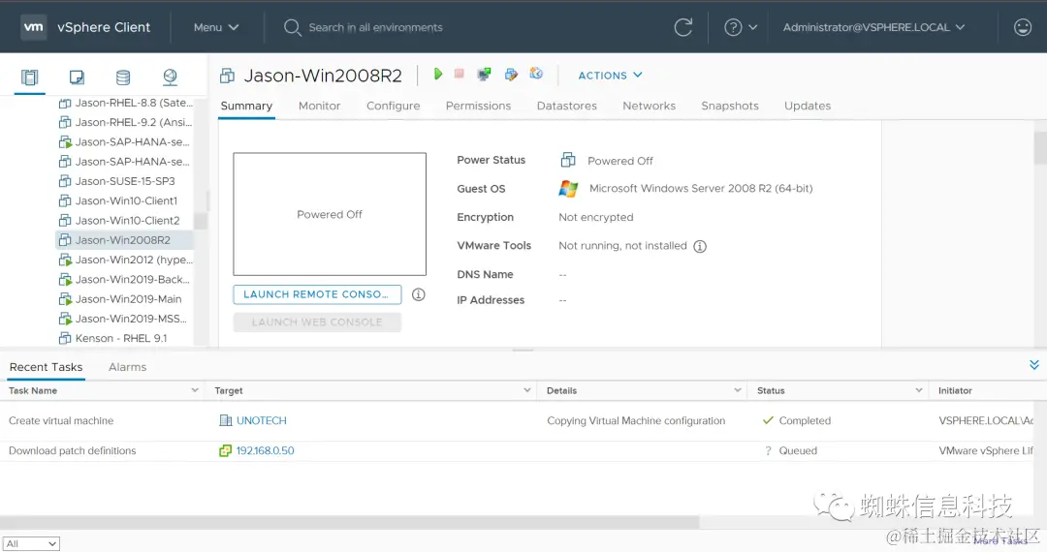
Task: Click the Create virtual machine task name
Action: click(x=61, y=420)
